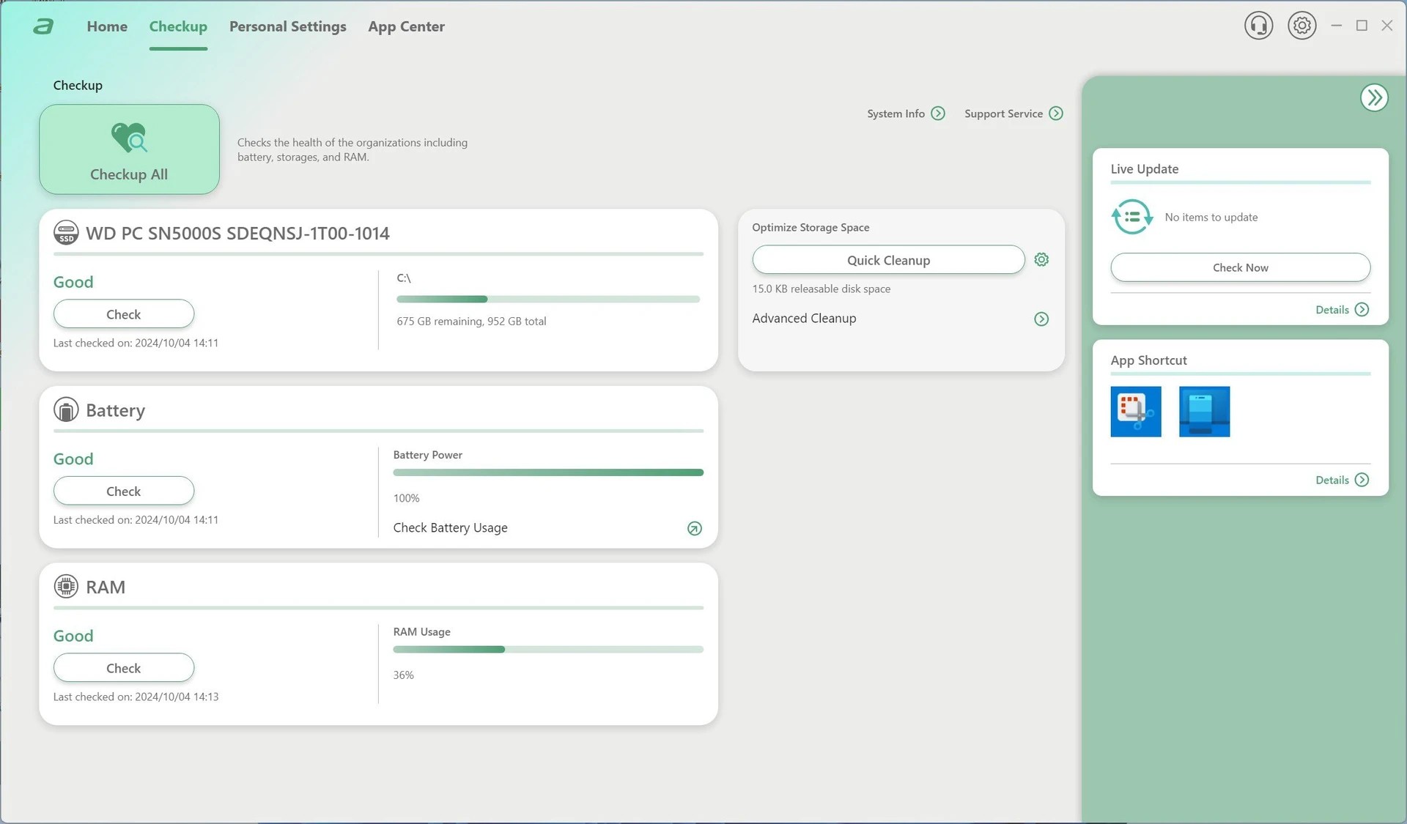Open the blue phone app shortcut

[x=1204, y=412]
